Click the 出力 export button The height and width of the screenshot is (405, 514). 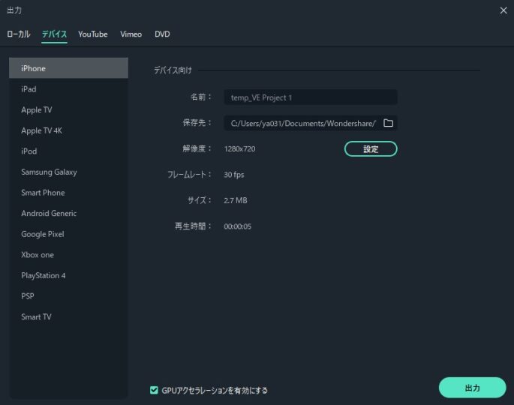tap(472, 388)
